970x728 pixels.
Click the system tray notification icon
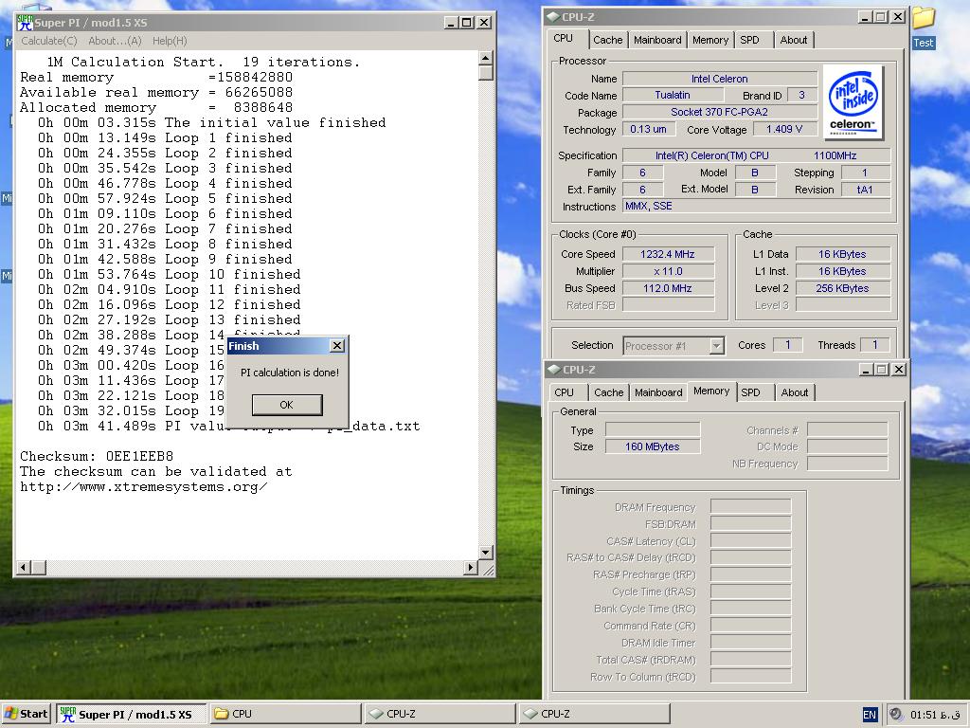(x=895, y=714)
